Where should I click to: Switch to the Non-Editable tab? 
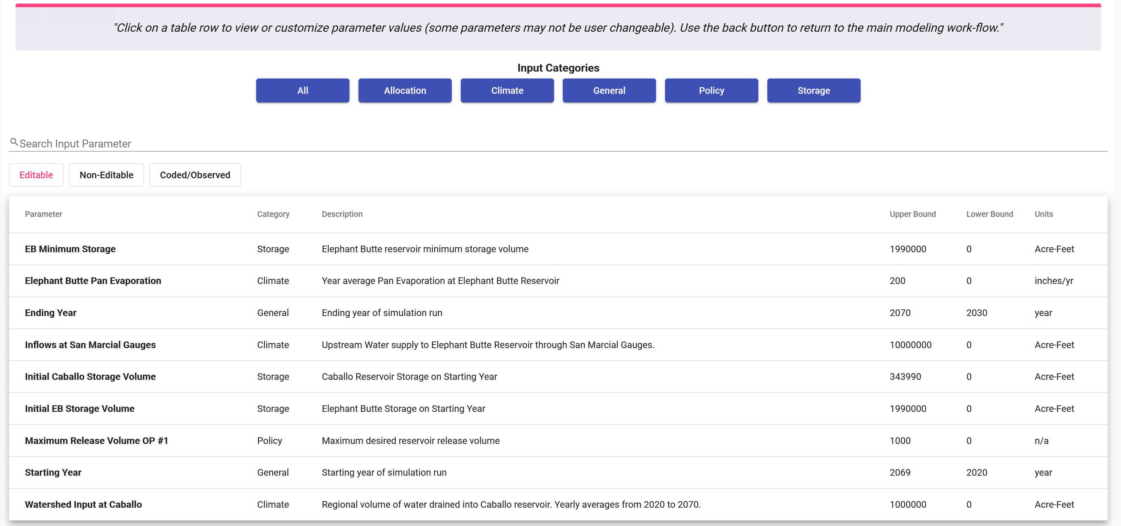pos(106,175)
